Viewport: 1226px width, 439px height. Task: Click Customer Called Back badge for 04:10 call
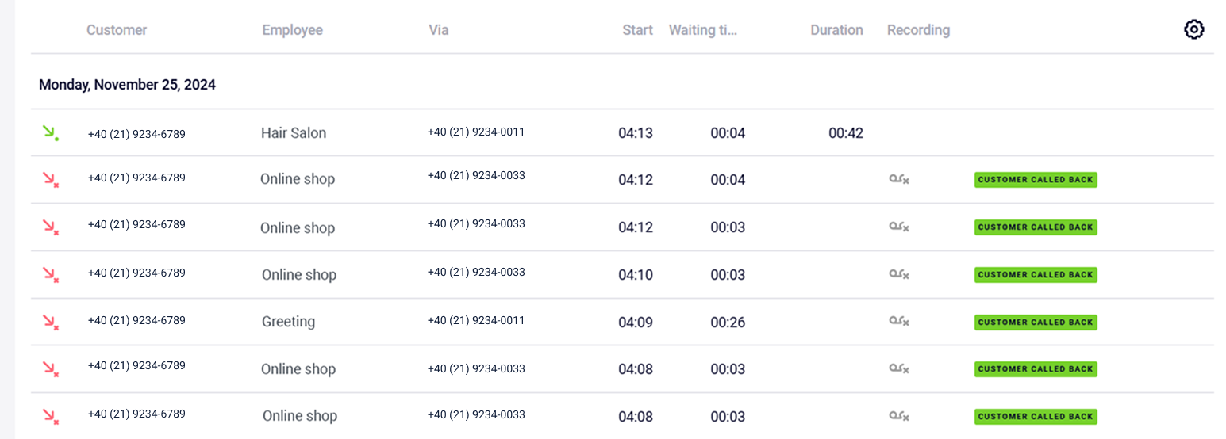click(x=1035, y=275)
